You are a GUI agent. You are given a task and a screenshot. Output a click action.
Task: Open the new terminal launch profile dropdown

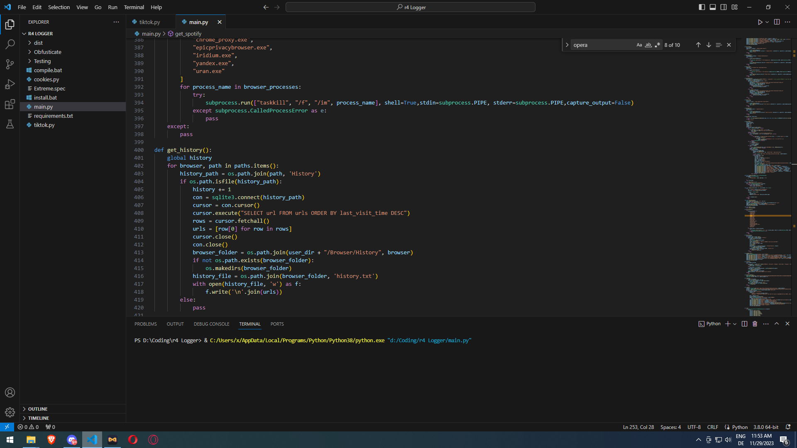[735, 324]
